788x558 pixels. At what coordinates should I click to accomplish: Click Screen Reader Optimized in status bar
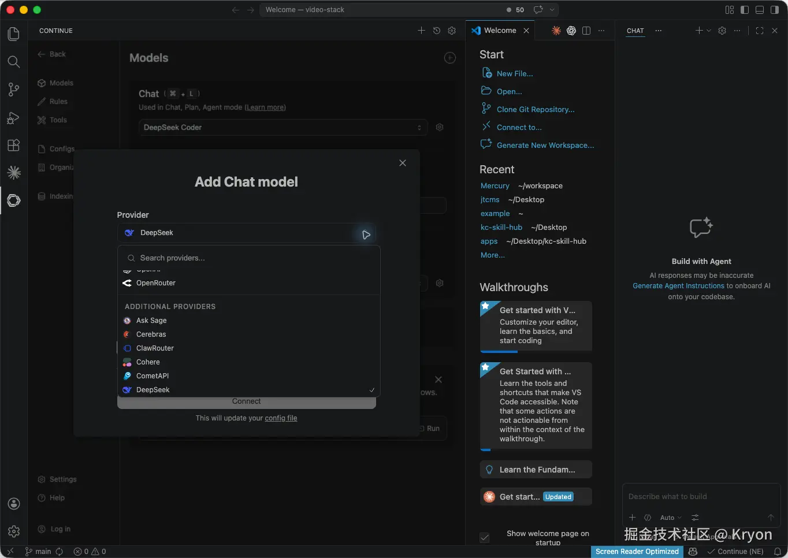coord(637,552)
